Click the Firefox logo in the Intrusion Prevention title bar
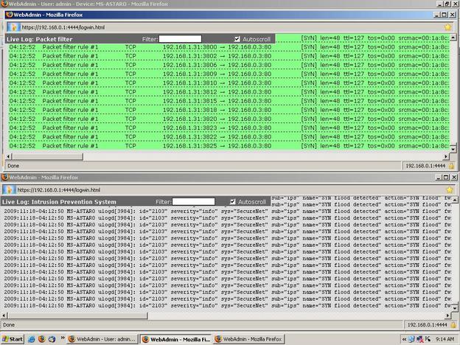The image size is (460, 345). point(4,177)
